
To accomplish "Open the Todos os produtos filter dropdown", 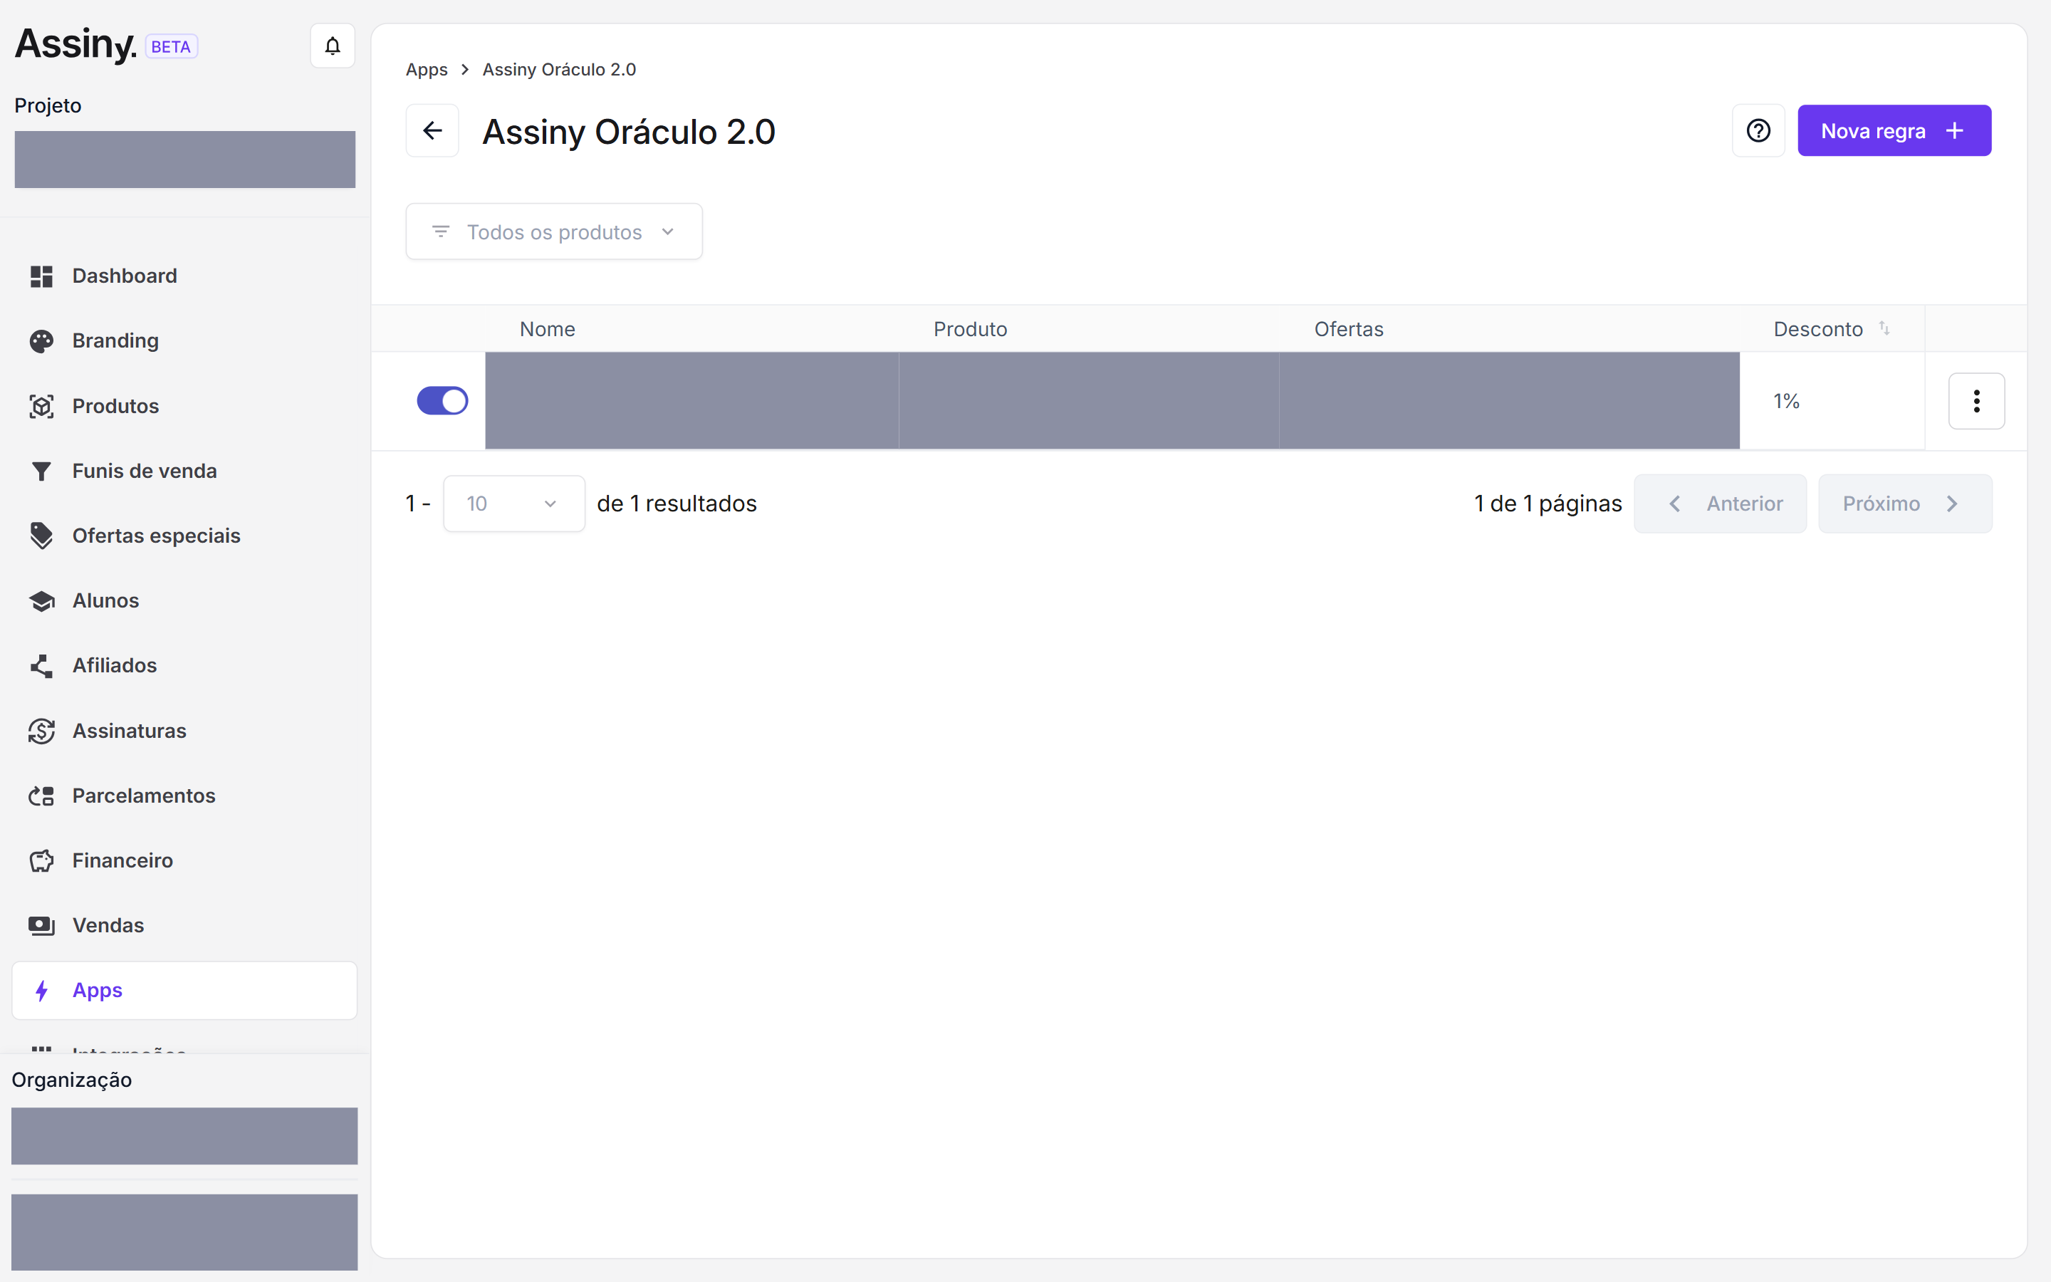I will click(554, 231).
